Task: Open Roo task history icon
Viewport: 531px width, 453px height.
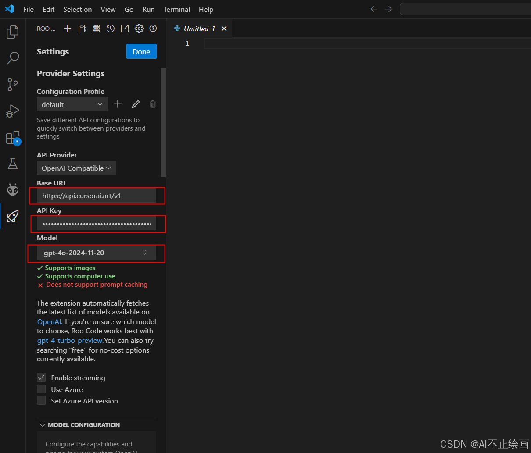Action: tap(111, 29)
